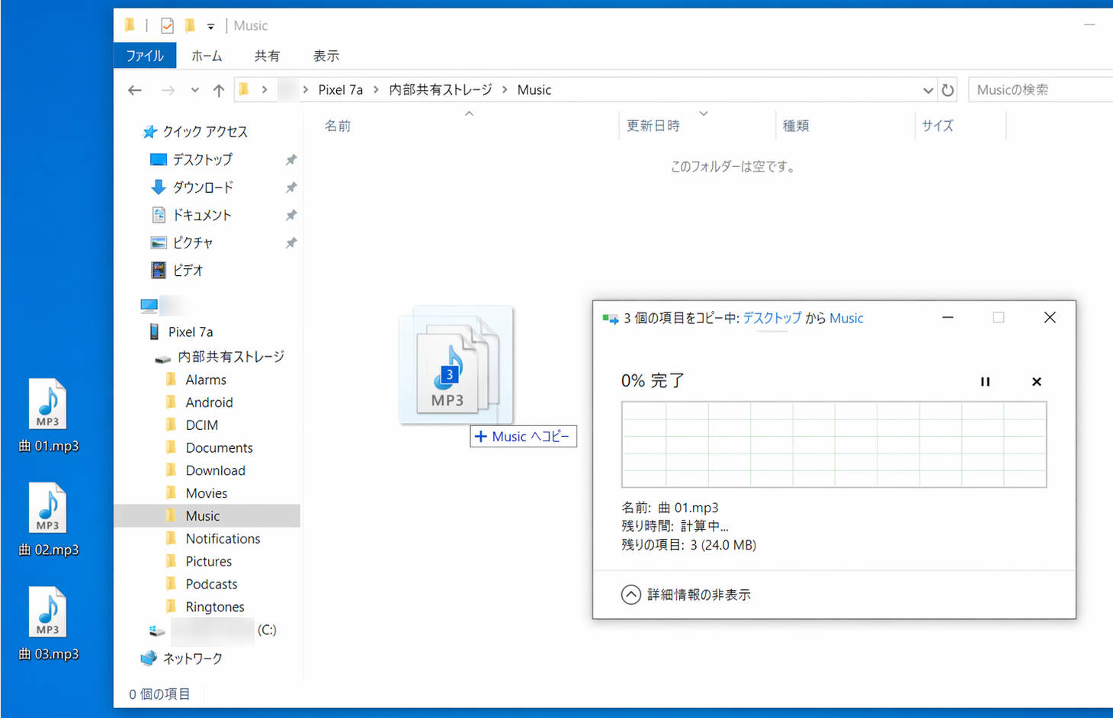Switch to the 共有 ribbon tab
This screenshot has width=1113, height=718.
pos(267,55)
